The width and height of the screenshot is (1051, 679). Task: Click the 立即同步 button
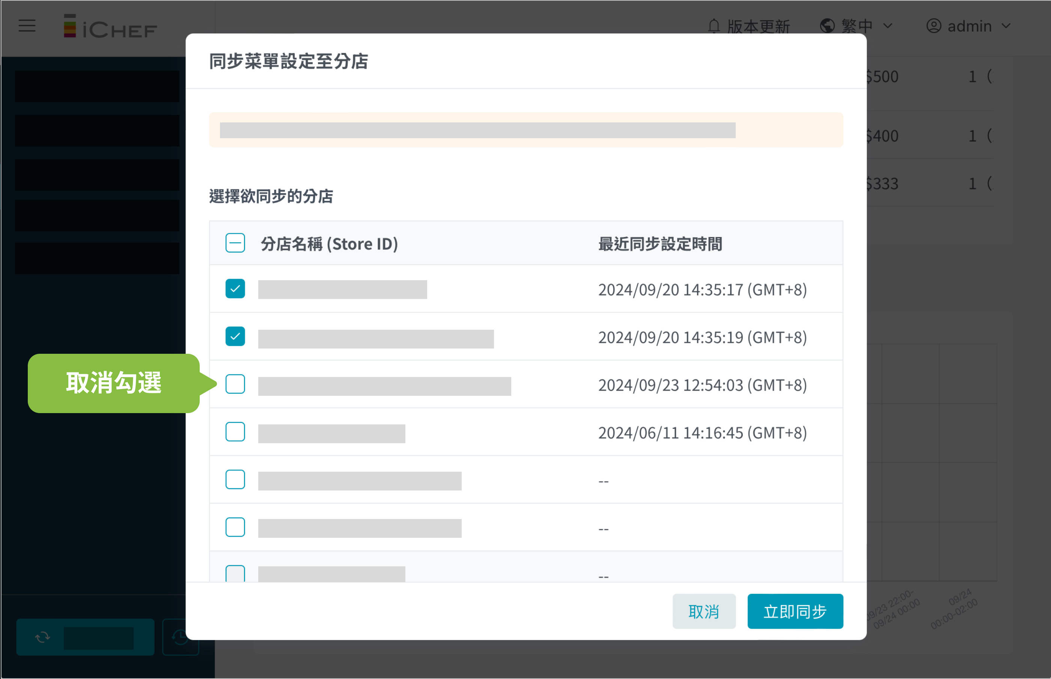pos(795,611)
